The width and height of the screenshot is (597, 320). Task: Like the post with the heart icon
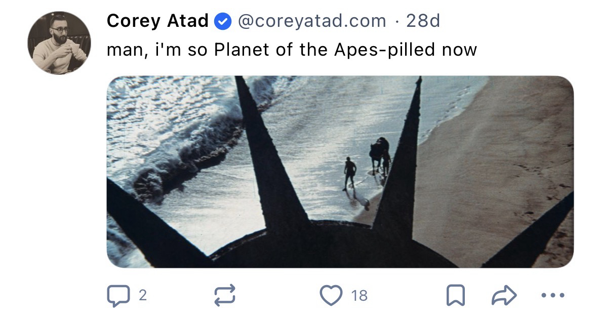(331, 296)
